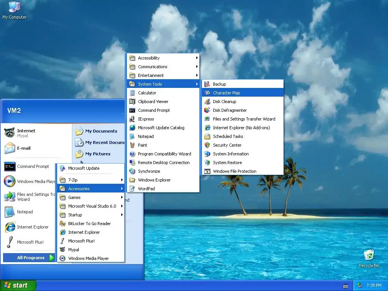
Task: Open pinned Microsoft Plus! in Start menu
Action: click(x=29, y=242)
